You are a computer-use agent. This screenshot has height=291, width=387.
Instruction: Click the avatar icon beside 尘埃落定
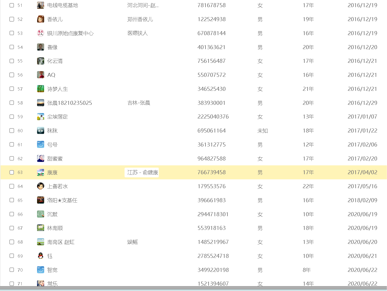(x=40, y=117)
